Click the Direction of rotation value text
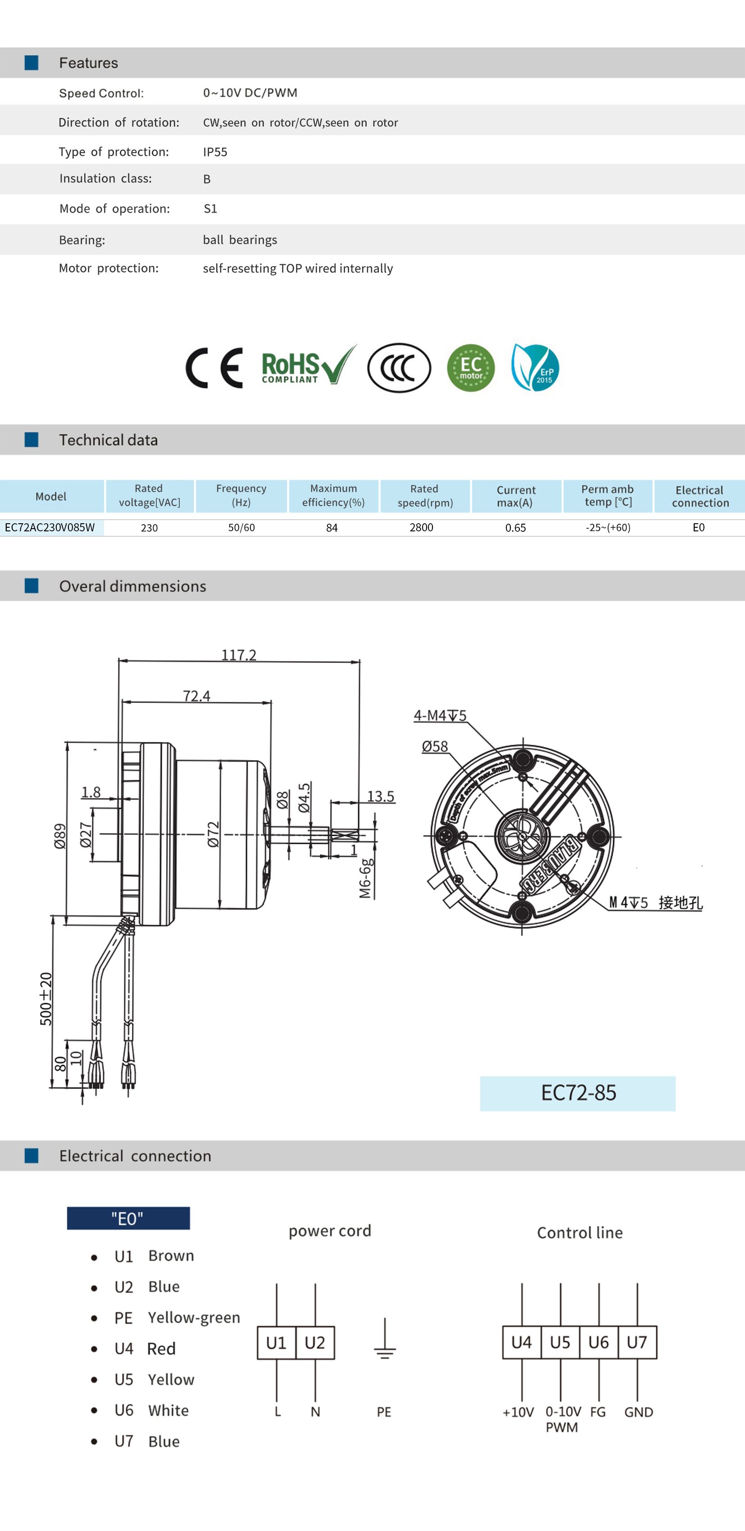 coord(300,122)
